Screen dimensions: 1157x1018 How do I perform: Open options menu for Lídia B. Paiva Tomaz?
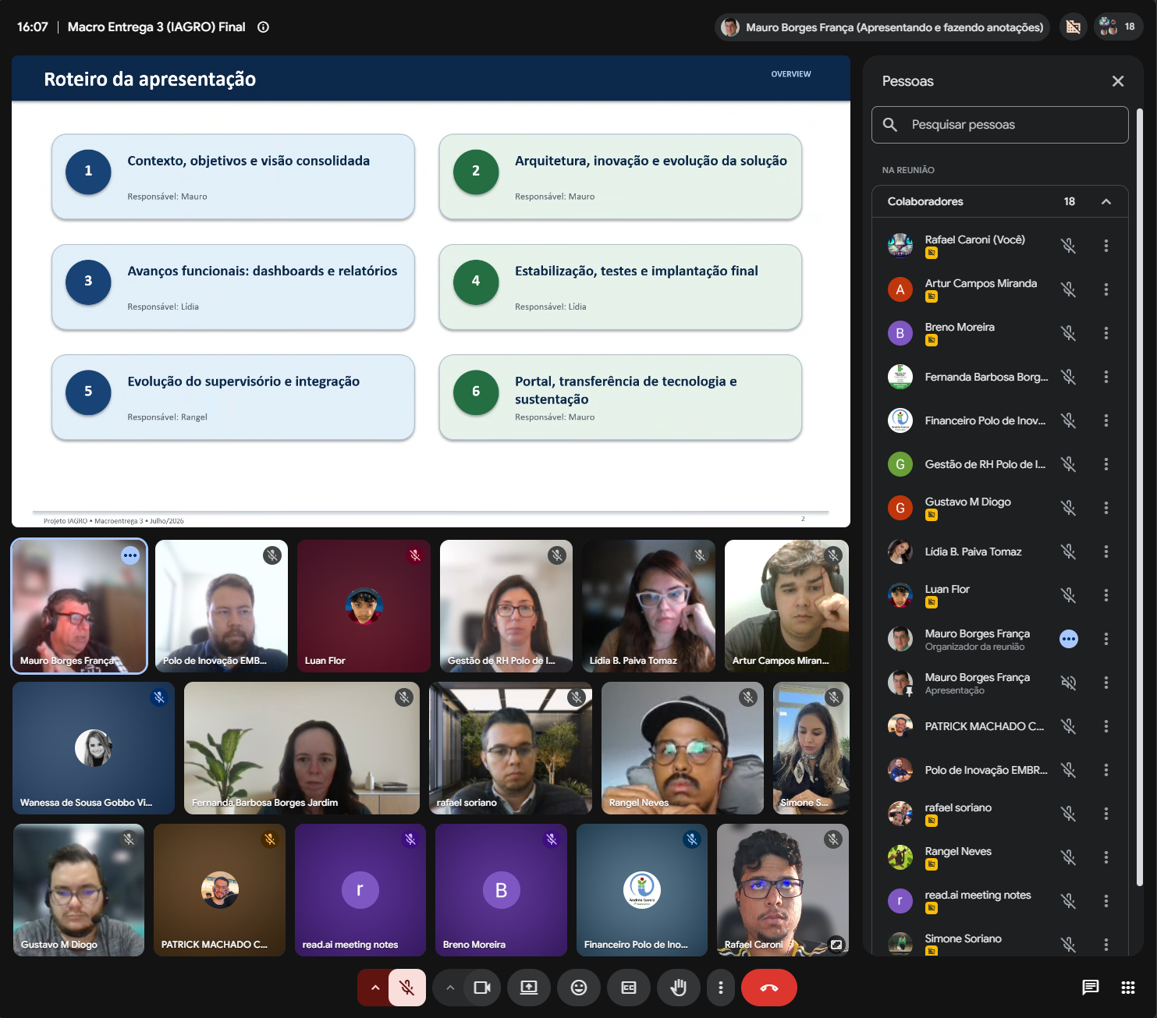1106,552
